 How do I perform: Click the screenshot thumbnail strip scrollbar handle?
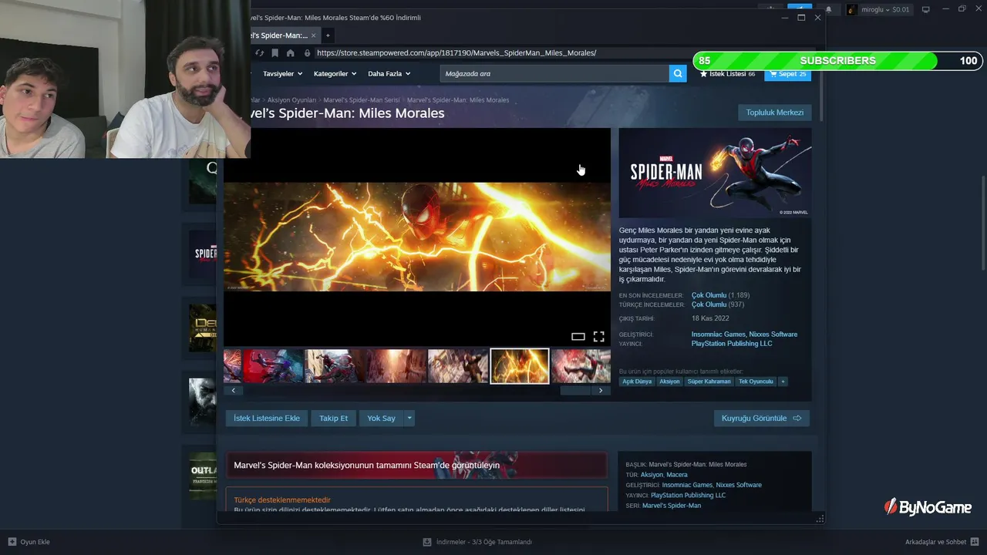coord(575,391)
